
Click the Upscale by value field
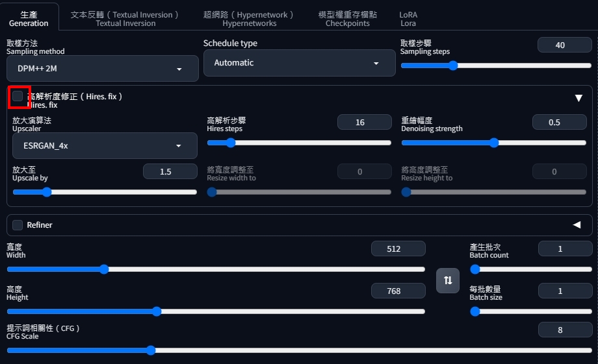tap(170, 171)
